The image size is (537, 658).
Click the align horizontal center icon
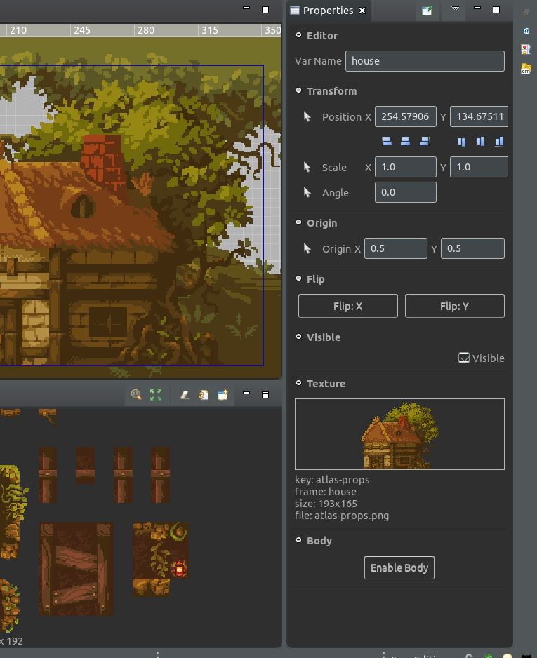pyautogui.click(x=405, y=141)
